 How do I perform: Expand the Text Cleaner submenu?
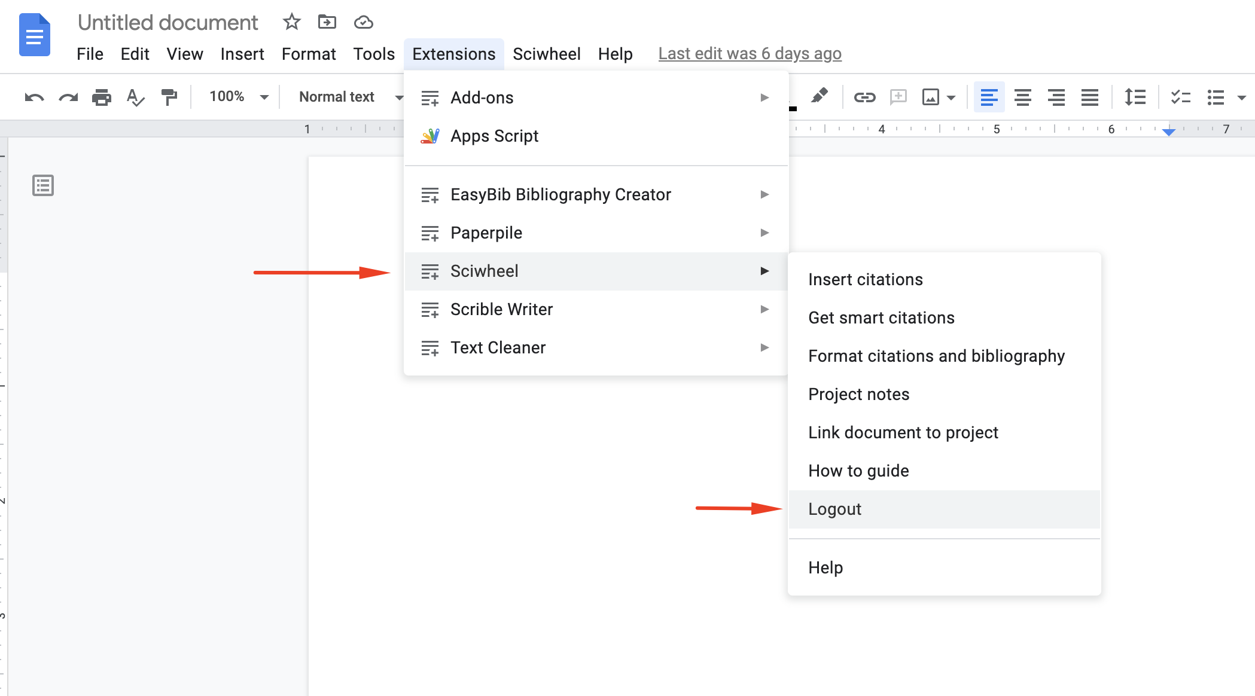596,347
